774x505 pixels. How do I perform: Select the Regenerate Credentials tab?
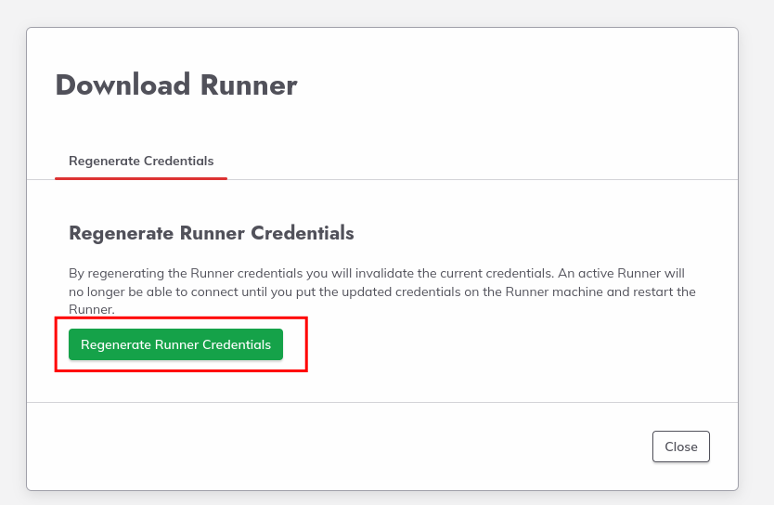coord(141,161)
